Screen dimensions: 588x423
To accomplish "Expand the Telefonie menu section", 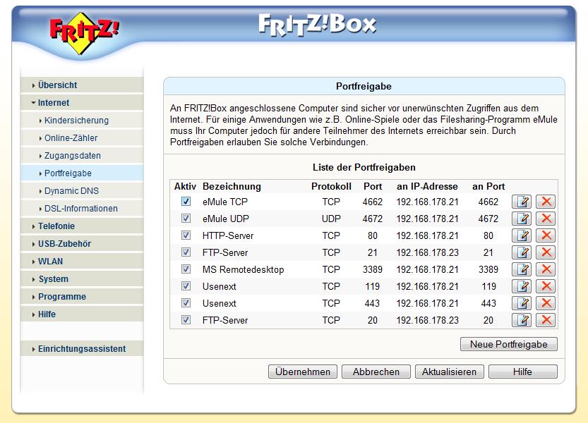I will pos(82,226).
